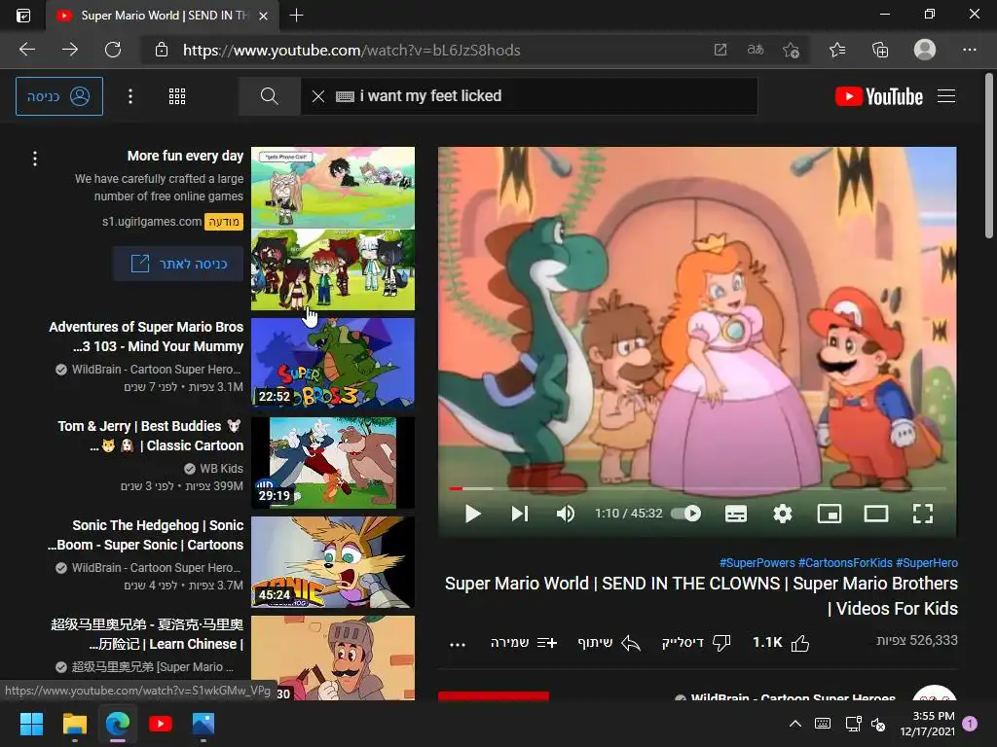Open page in app icon in address bar
Image resolution: width=997 pixels, height=747 pixels.
point(720,50)
